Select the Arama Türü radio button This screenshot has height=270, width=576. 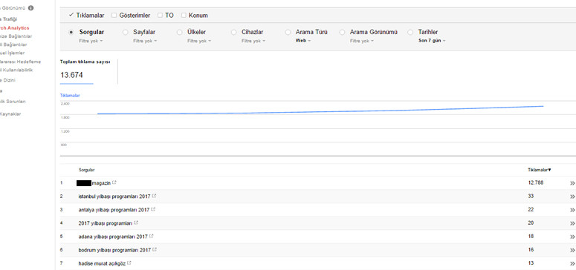point(288,33)
